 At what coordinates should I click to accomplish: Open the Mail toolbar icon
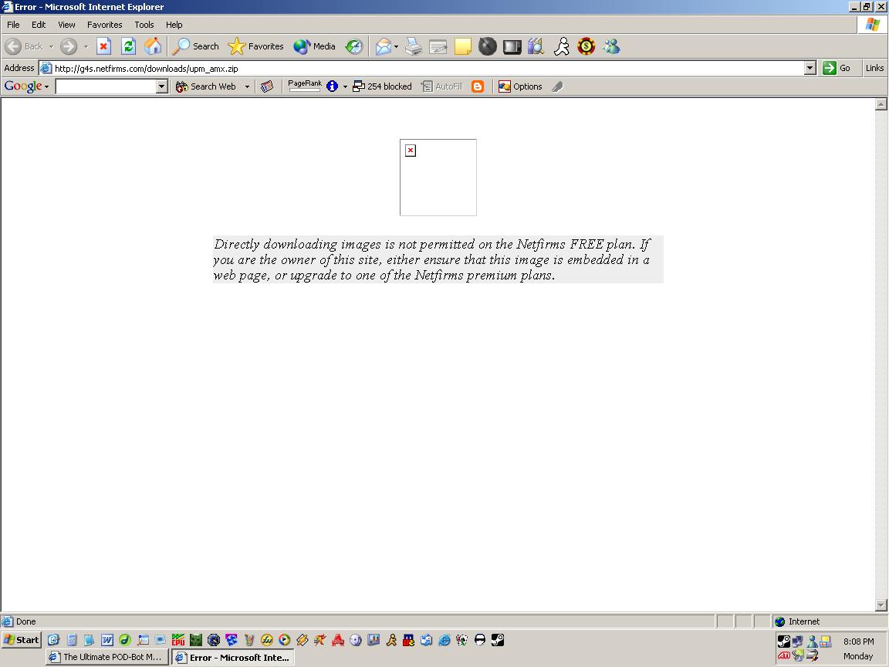[x=384, y=47]
